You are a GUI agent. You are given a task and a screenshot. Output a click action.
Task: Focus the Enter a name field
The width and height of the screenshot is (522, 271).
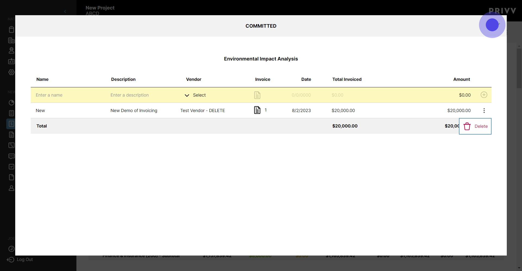coord(49,95)
